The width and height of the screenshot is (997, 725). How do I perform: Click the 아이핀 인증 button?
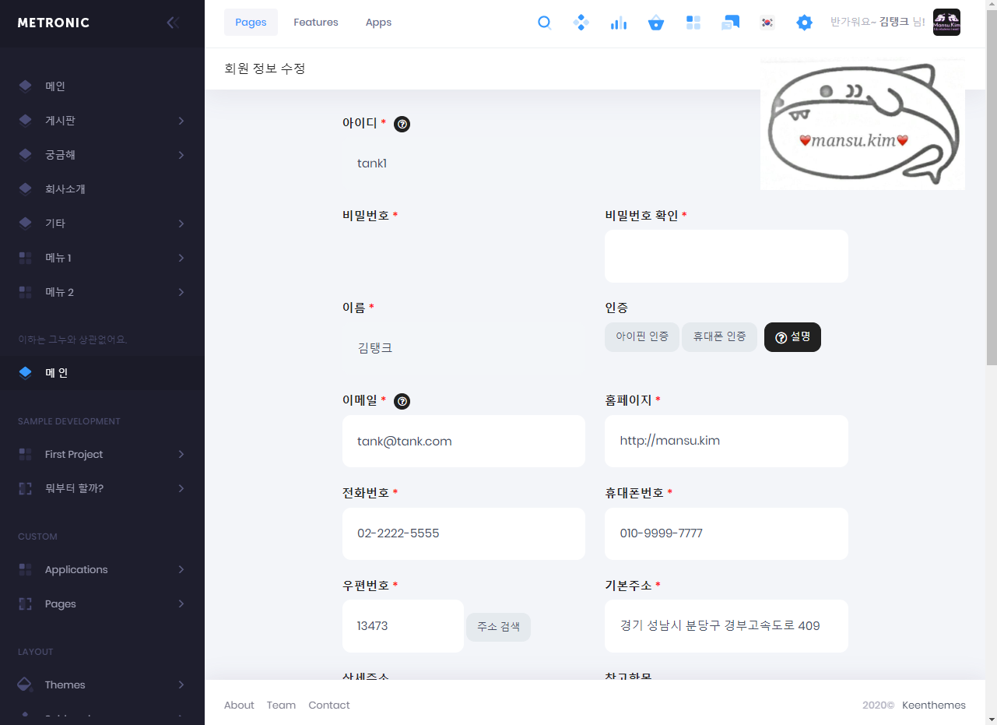tap(642, 337)
